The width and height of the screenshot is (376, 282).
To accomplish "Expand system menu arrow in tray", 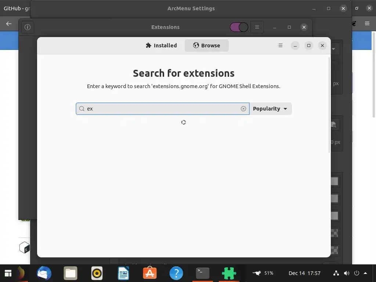I will coord(365,273).
